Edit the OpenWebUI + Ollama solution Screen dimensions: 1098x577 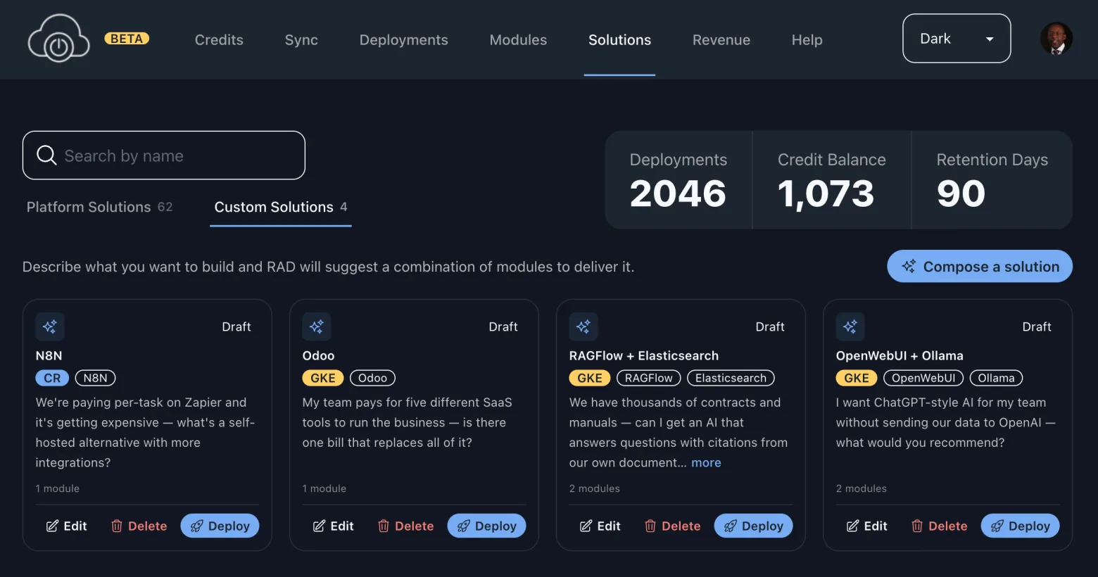coord(867,526)
